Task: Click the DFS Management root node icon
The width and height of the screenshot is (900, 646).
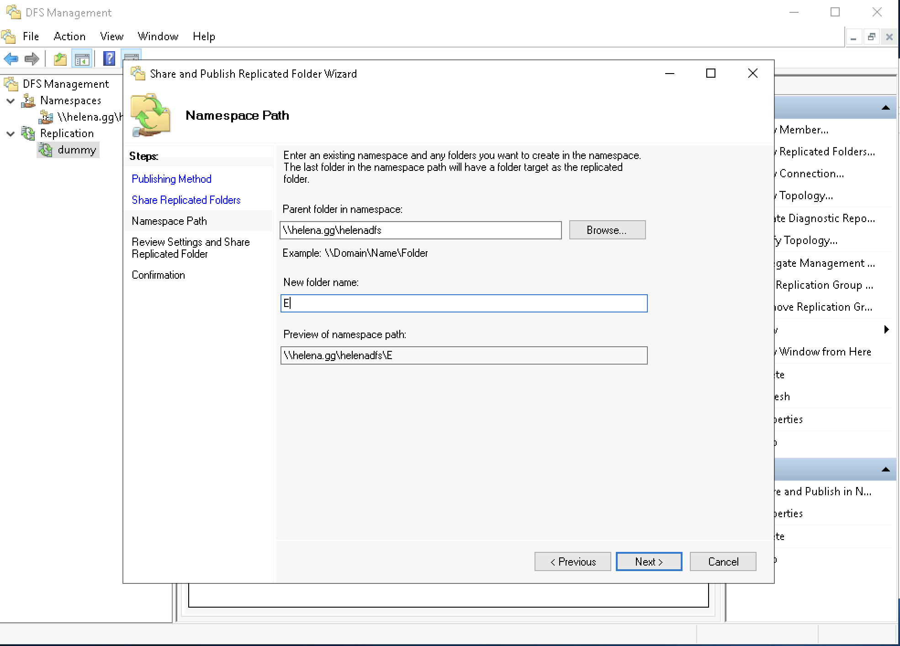Action: coord(11,84)
